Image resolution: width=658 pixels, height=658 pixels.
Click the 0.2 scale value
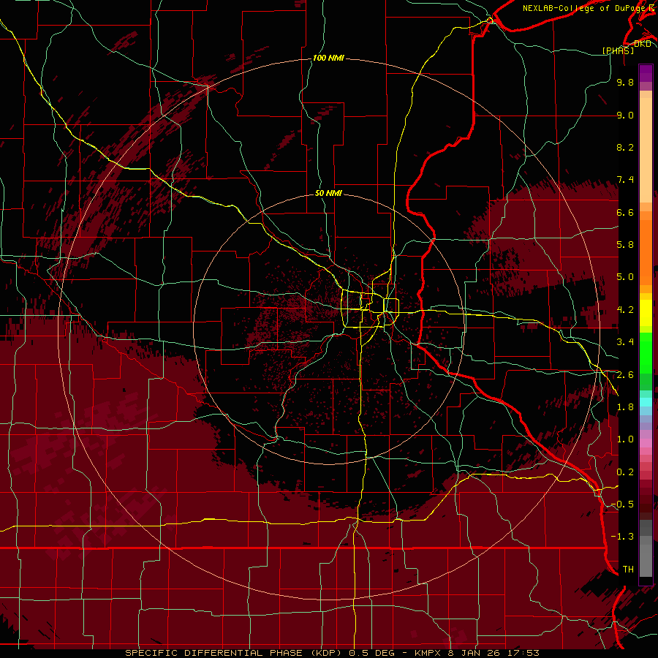(625, 472)
